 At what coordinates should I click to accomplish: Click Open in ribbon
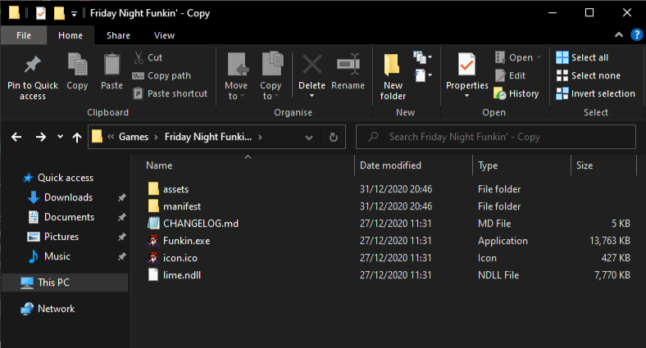[x=518, y=57]
